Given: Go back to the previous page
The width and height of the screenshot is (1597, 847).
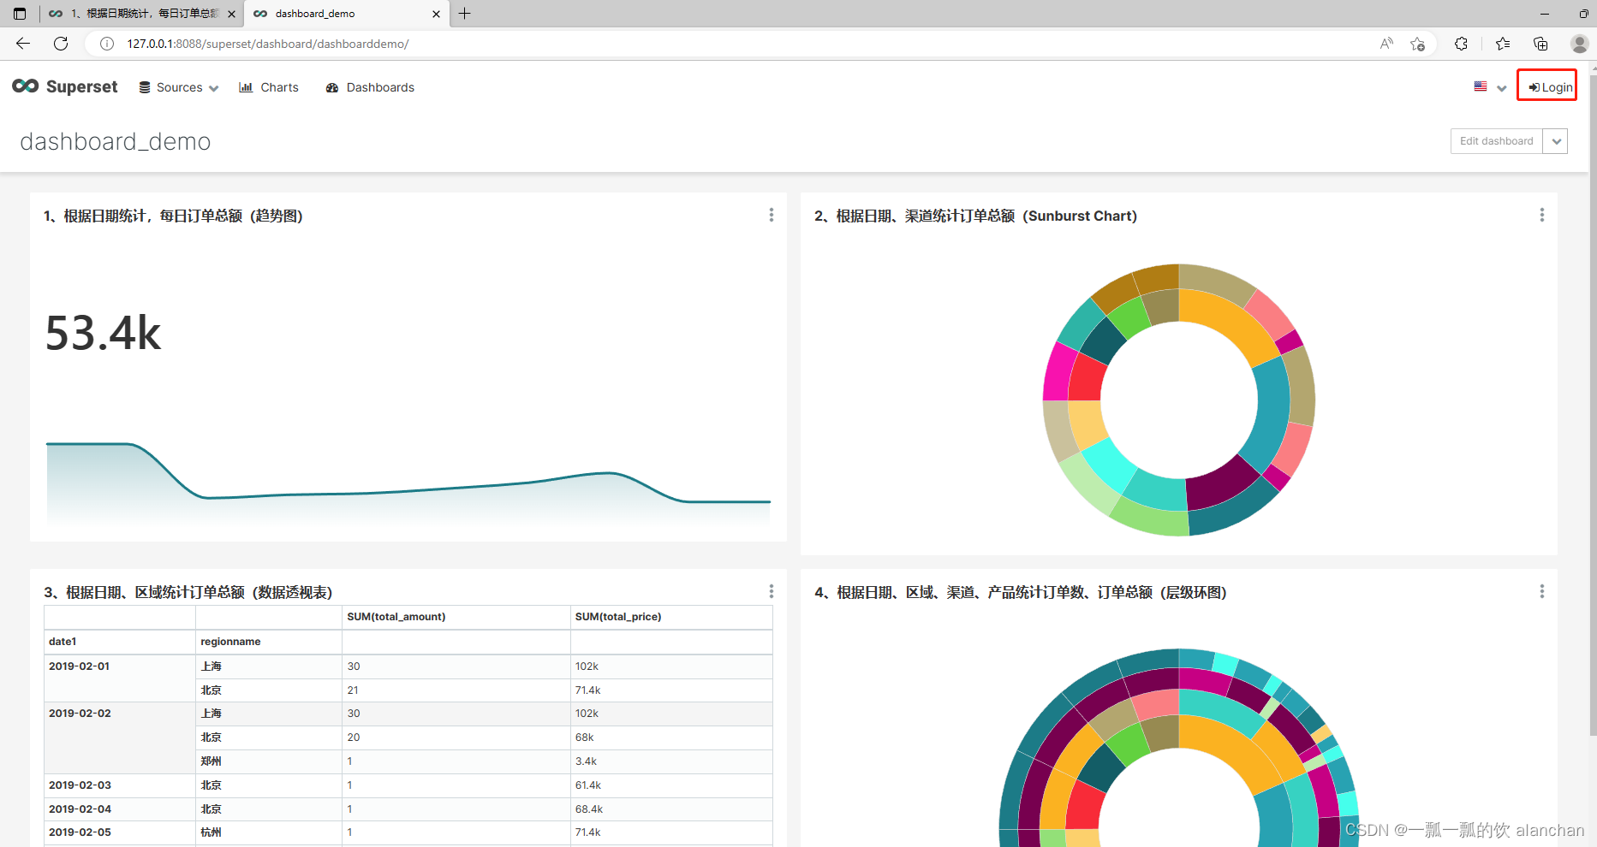Looking at the screenshot, I should pyautogui.click(x=23, y=44).
